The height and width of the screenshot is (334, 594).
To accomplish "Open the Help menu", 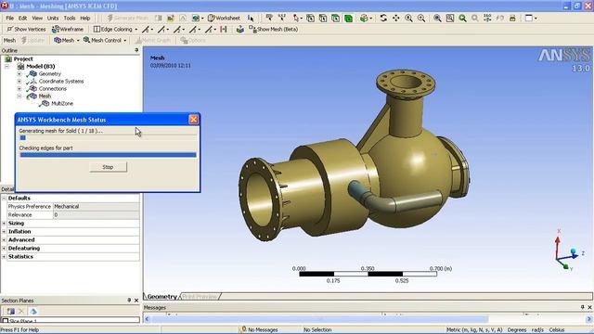I will (x=85, y=18).
